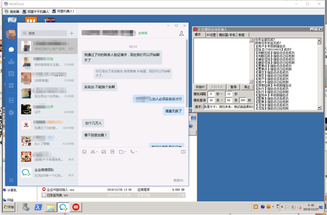Switch to the PC设置 tab
Image resolution: width=327 pixels, height=215 pixels.
click(211, 35)
